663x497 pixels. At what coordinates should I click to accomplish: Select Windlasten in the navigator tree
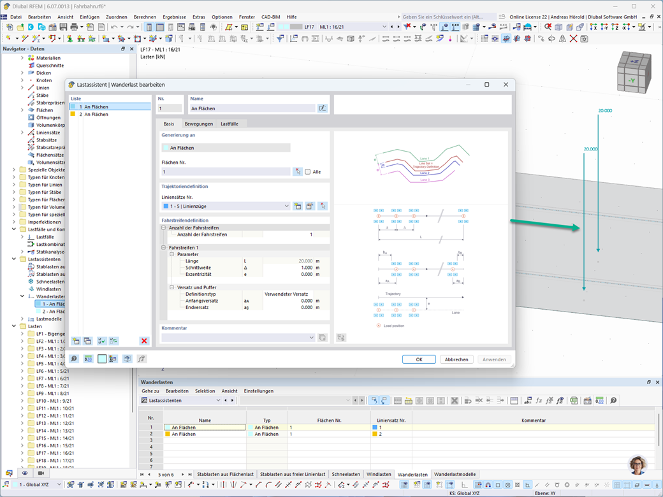(48, 289)
